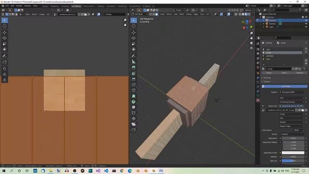309x174 pixels.
Task: Click the outliner search field
Action: click(281, 10)
